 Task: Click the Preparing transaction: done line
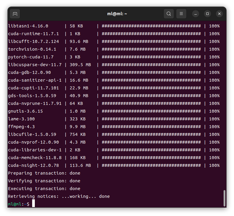(x=44, y=173)
